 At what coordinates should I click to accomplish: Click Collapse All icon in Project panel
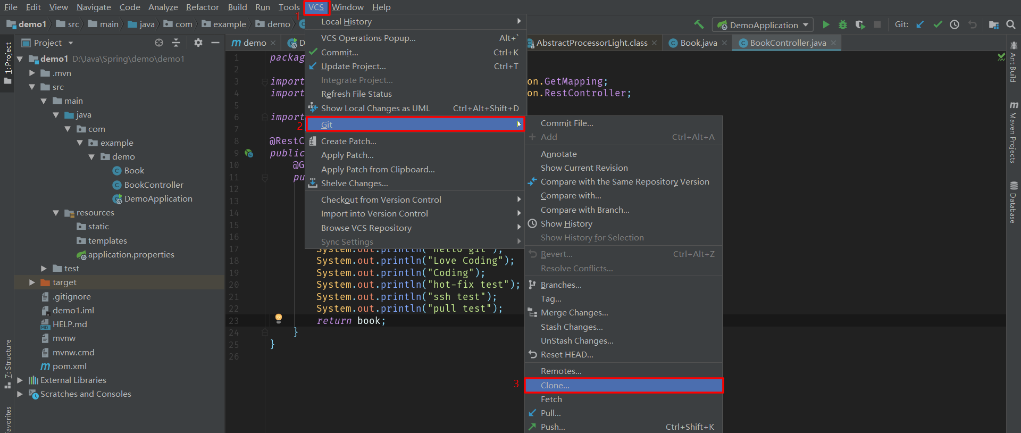[x=176, y=43]
